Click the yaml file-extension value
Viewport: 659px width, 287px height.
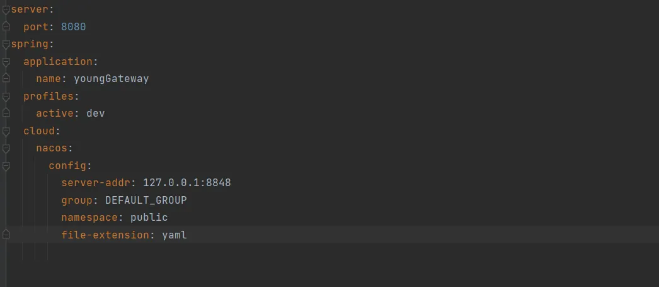pyautogui.click(x=174, y=235)
